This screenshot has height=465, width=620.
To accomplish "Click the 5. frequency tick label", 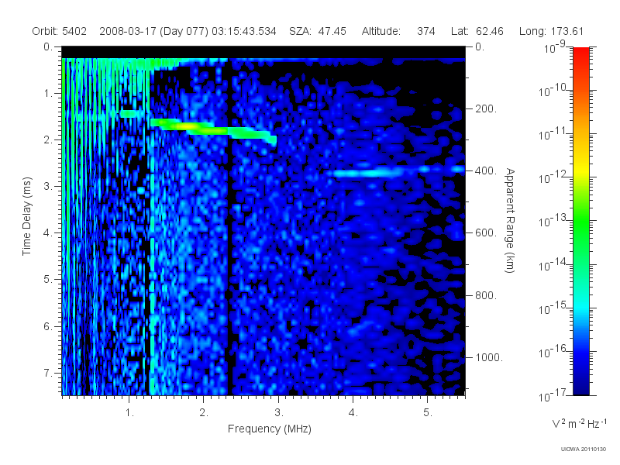I will 428,413.
